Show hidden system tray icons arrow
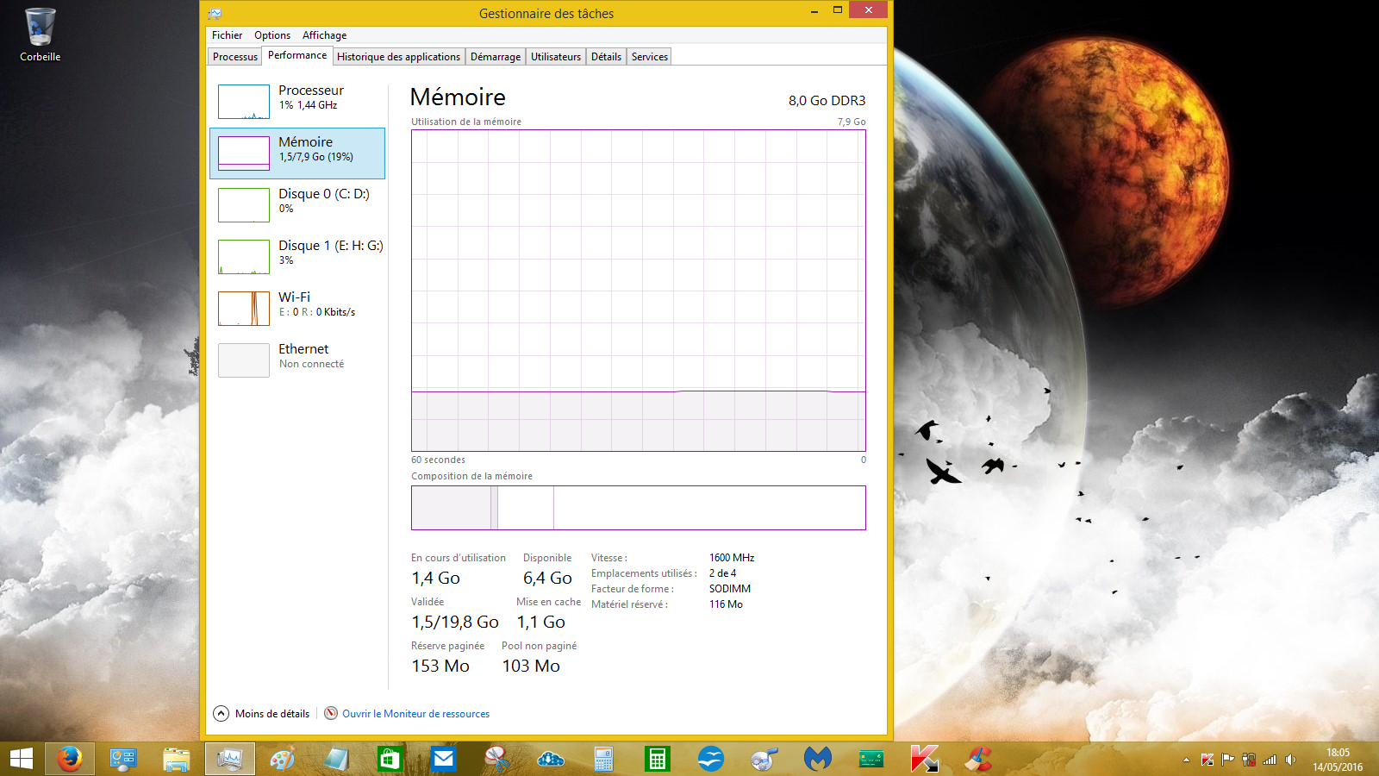The height and width of the screenshot is (776, 1379). [1187, 760]
